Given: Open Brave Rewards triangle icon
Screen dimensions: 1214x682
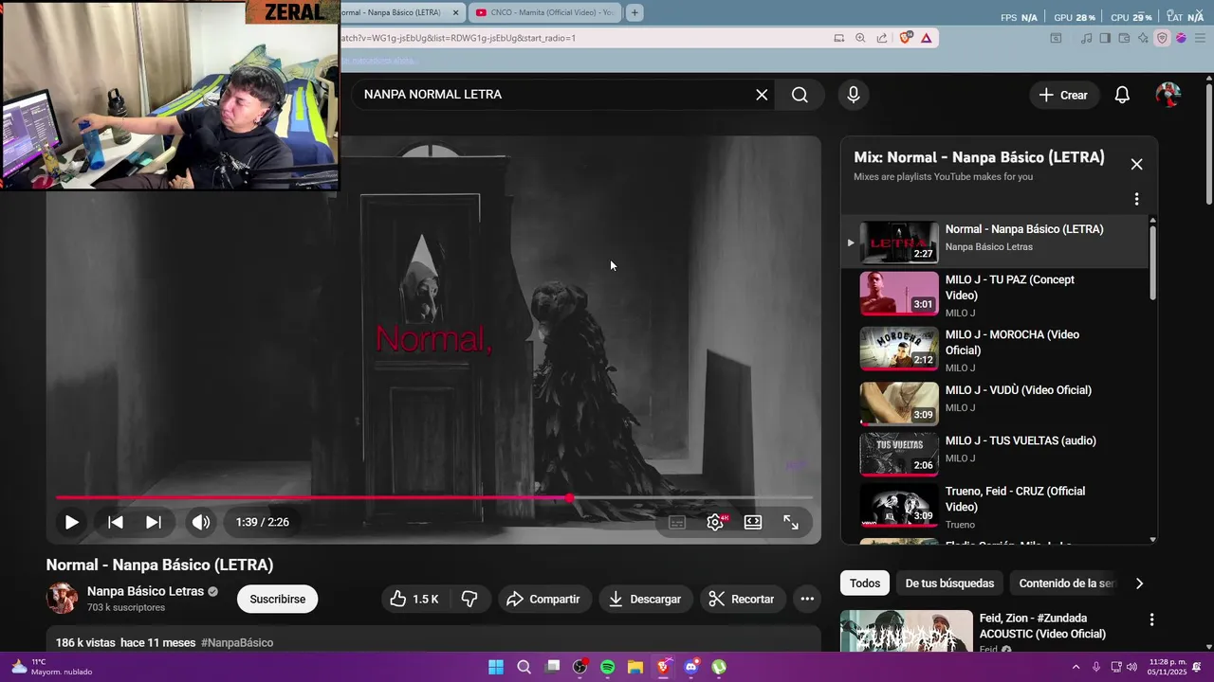Looking at the screenshot, I should point(926,38).
